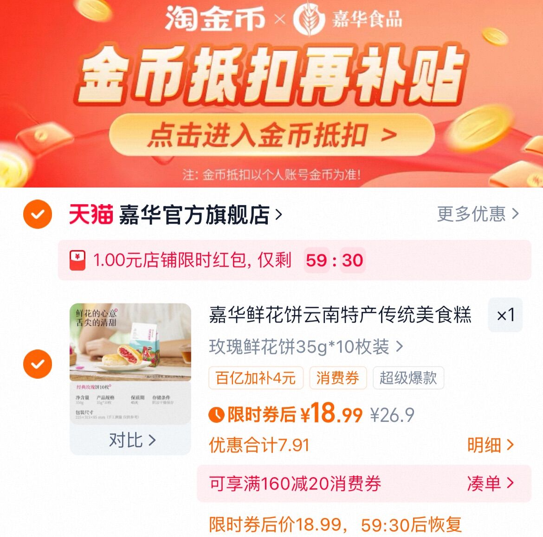Click the clock icon beside 限时券后
Image resolution: width=543 pixels, height=537 pixels.
pyautogui.click(x=217, y=414)
